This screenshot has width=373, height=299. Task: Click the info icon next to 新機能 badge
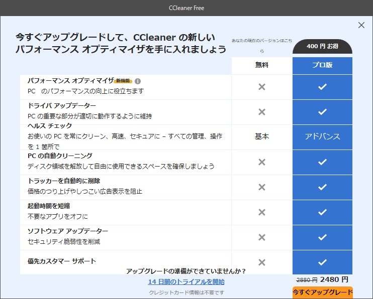[138, 81]
